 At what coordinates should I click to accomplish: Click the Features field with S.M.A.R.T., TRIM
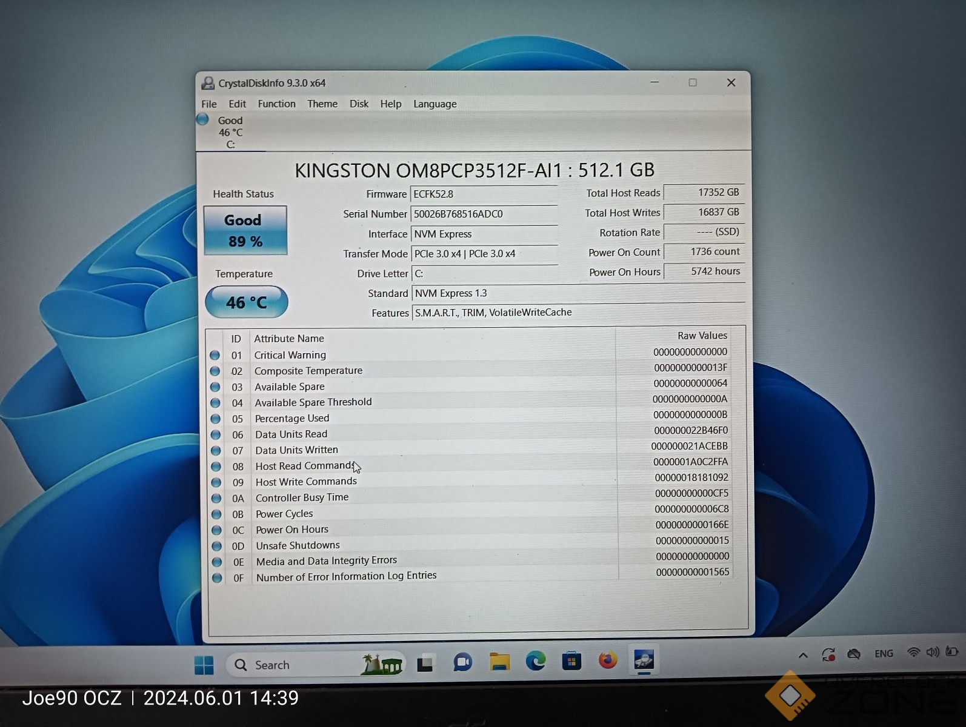(579, 313)
